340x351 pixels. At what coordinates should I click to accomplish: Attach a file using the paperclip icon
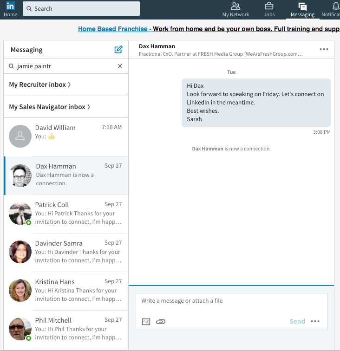click(x=161, y=321)
